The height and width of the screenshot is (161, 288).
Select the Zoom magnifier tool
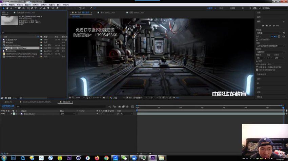(x=11, y=8)
